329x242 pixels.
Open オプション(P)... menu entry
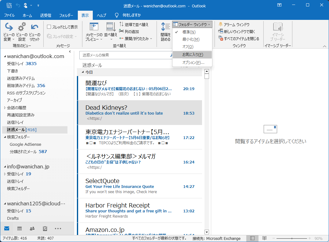tap(192, 62)
